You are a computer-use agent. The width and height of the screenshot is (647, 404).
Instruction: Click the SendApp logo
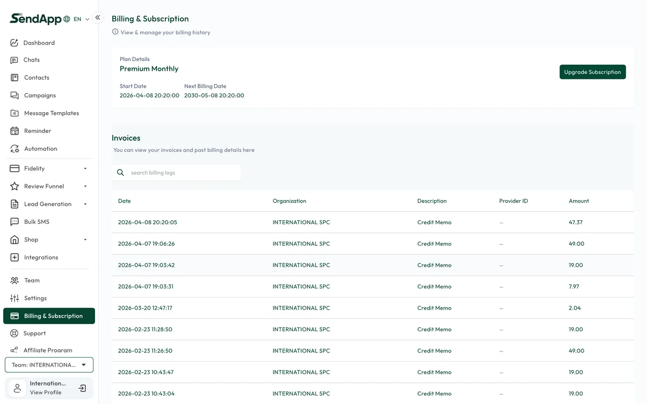pos(35,19)
